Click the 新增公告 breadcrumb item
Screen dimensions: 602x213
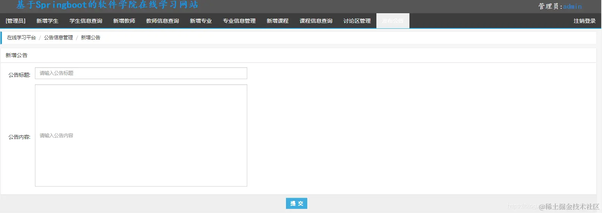pyautogui.click(x=91, y=37)
